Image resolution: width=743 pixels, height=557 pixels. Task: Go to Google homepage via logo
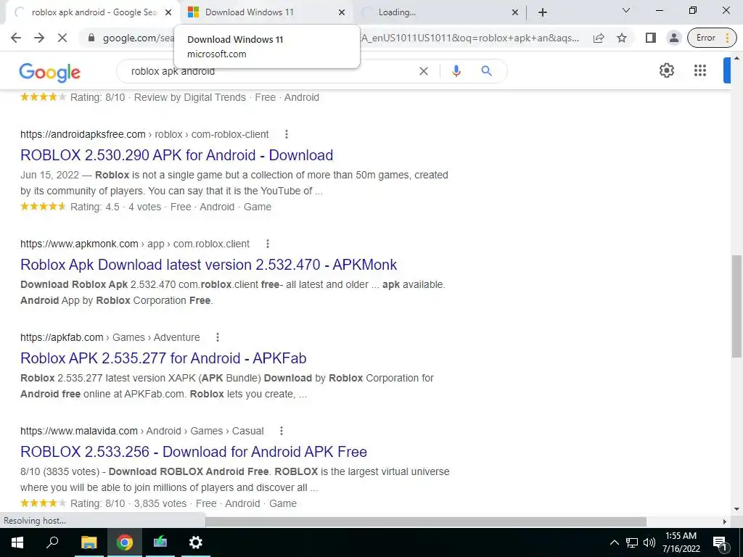(50, 72)
